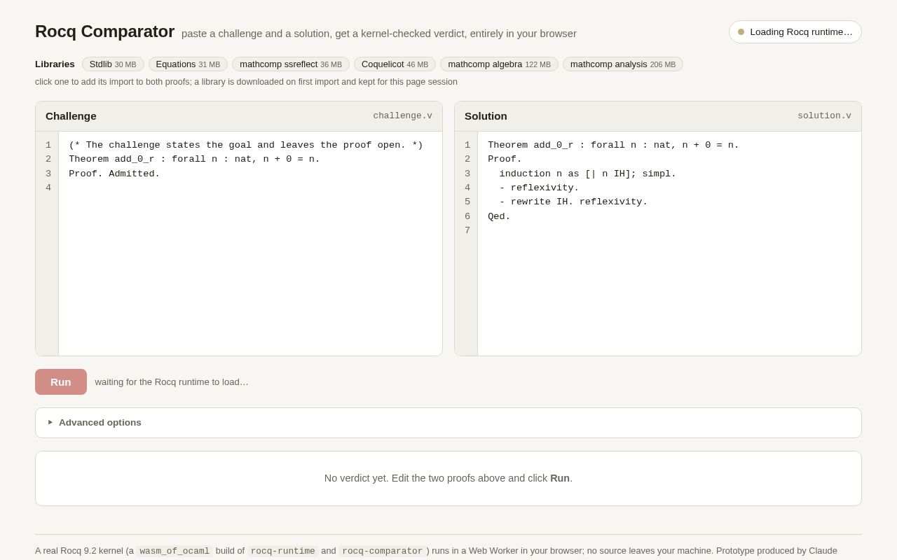Viewport: 897px width, 560px height.
Task: Click the Challenge panel heading
Action: pos(71,116)
